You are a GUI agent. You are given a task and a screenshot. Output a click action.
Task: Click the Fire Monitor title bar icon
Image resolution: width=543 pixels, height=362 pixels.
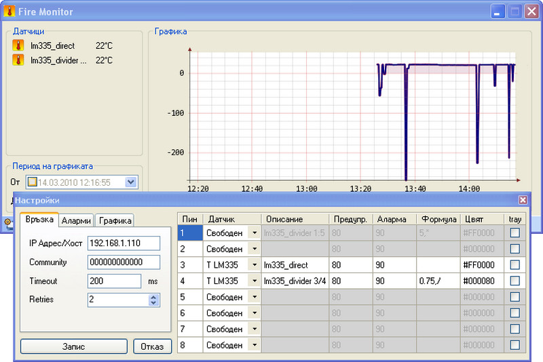point(9,12)
